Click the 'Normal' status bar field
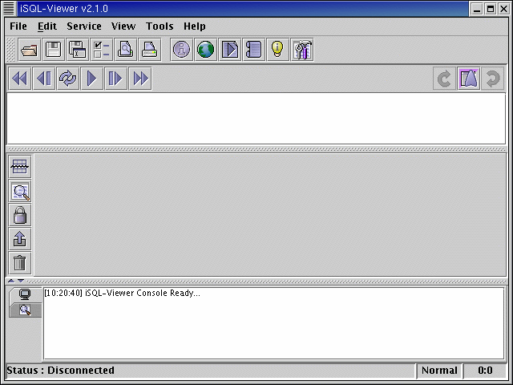513x385 pixels. [439, 371]
